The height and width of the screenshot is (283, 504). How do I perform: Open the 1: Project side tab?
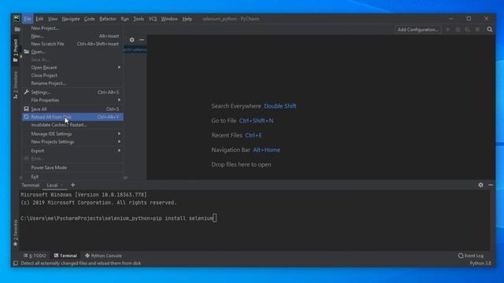coord(16,50)
